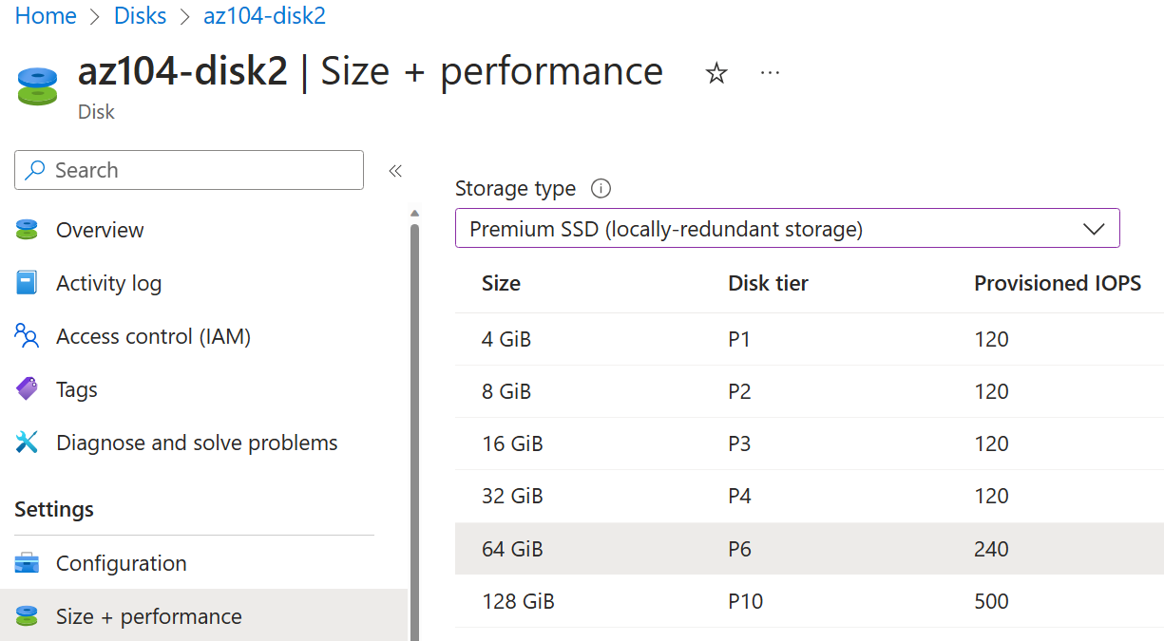Click the Overview disk icon
Screen dimensions: 1164x641
click(27, 230)
